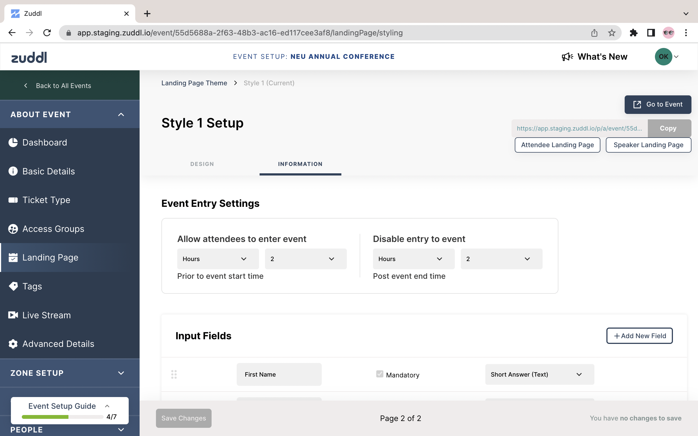The height and width of the screenshot is (436, 698).
Task: Click Add New Field button
Action: (639, 336)
